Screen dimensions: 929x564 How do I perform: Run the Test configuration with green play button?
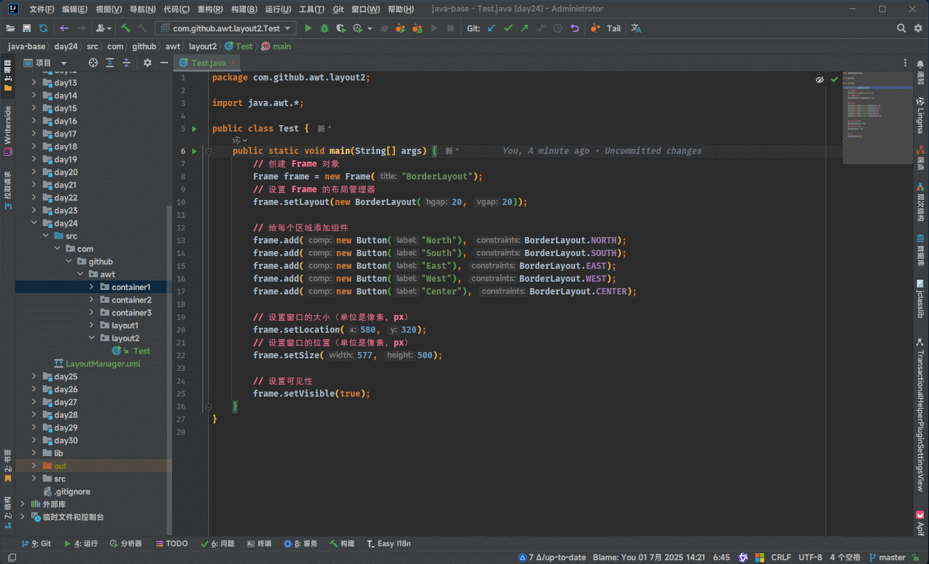[308, 28]
